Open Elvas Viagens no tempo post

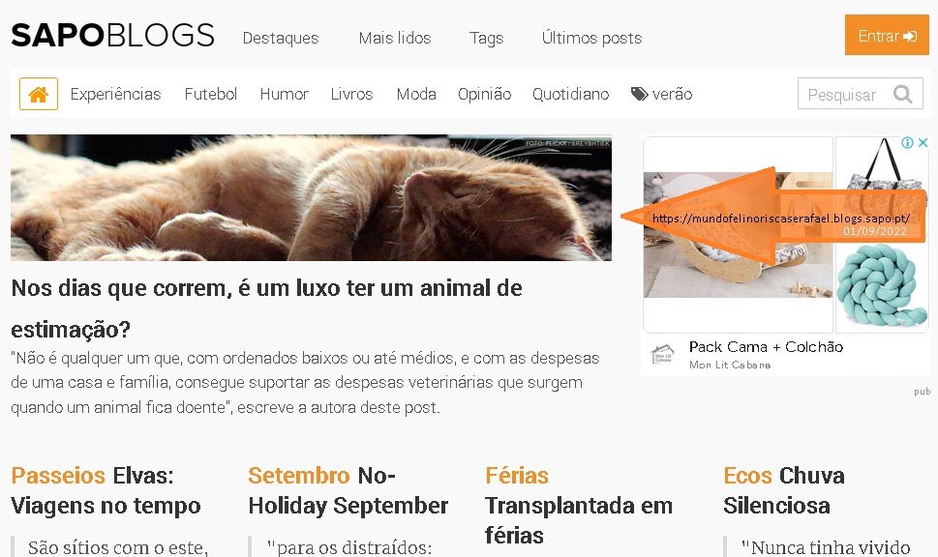pyautogui.click(x=106, y=490)
